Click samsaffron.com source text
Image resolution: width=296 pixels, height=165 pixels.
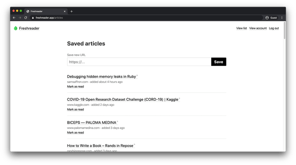[77, 82]
